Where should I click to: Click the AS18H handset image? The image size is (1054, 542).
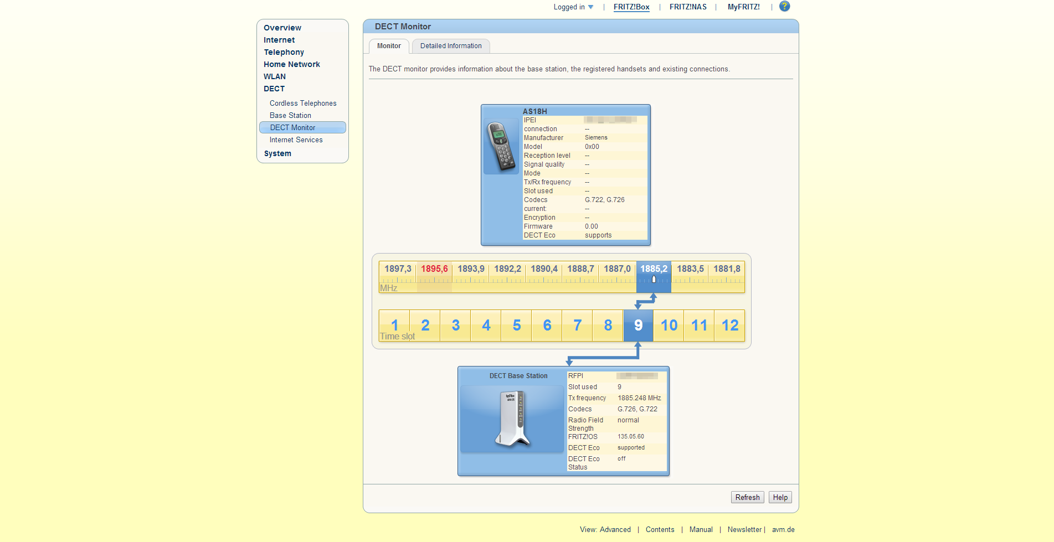click(501, 146)
